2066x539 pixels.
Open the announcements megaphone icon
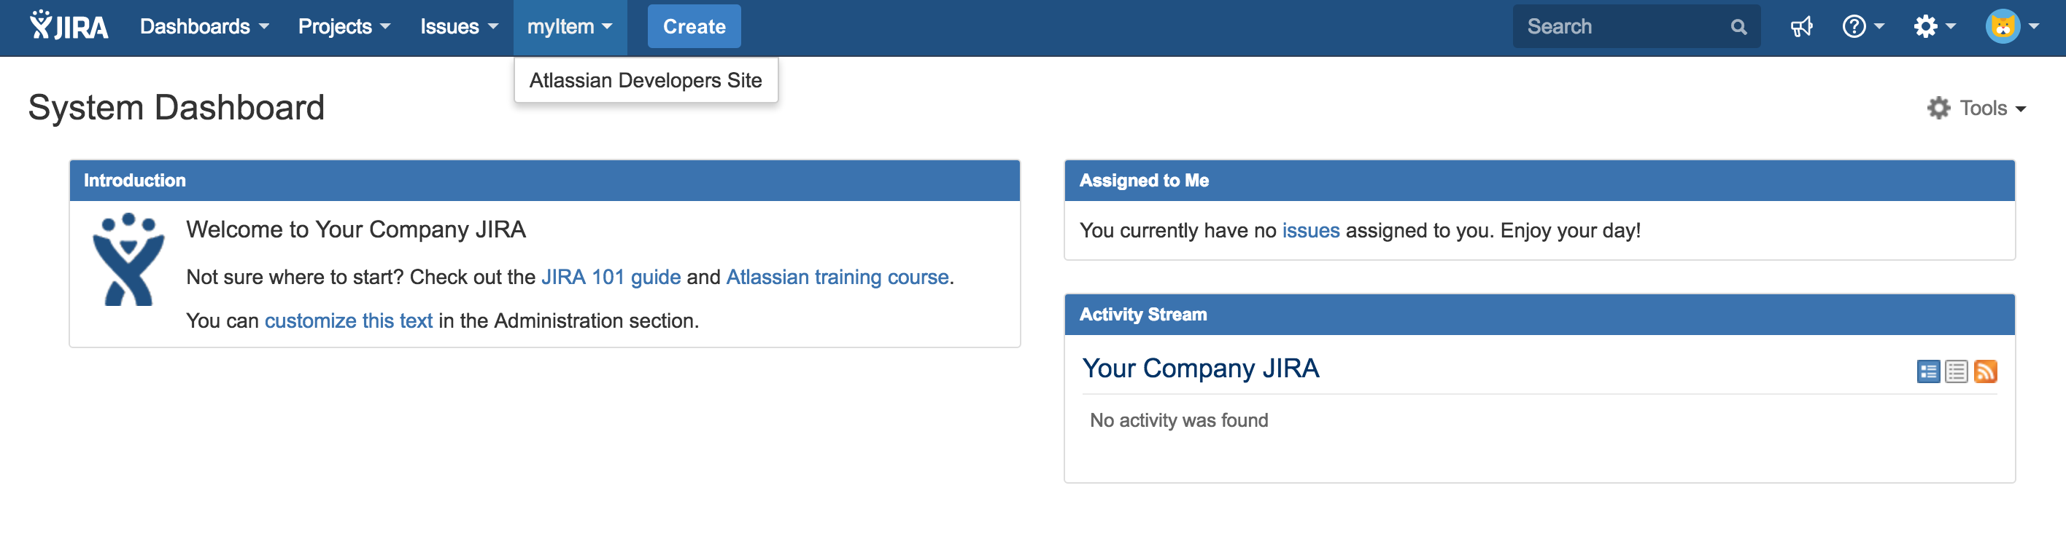tap(1802, 25)
